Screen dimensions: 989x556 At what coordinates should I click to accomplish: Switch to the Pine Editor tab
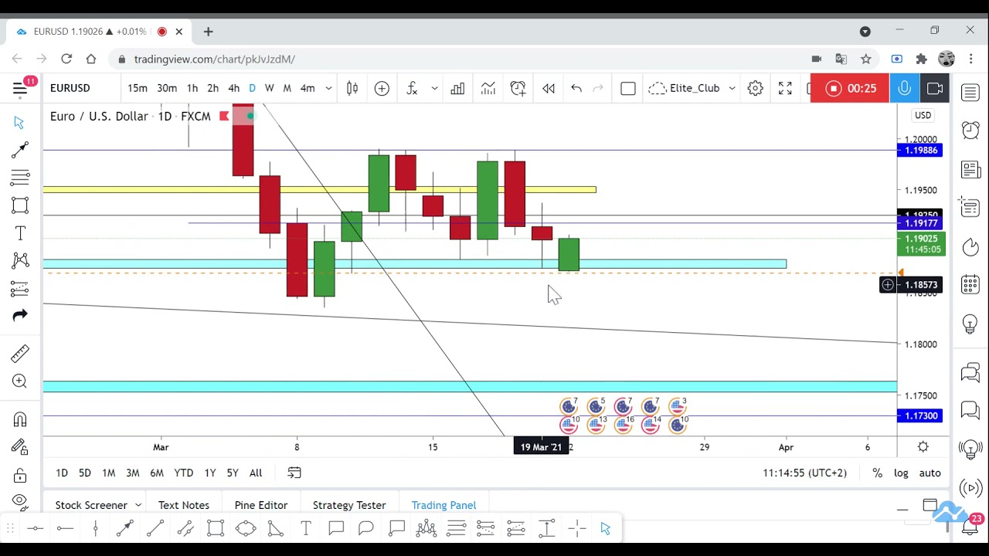[261, 505]
